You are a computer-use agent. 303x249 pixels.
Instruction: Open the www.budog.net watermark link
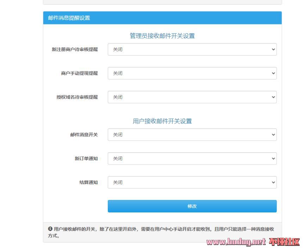pos(236,242)
